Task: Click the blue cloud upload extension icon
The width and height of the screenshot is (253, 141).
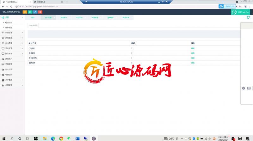Action: [221, 6]
